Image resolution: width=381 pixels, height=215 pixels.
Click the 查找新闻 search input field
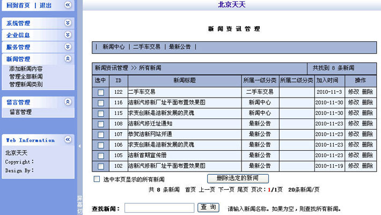pyautogui.click(x=159, y=208)
